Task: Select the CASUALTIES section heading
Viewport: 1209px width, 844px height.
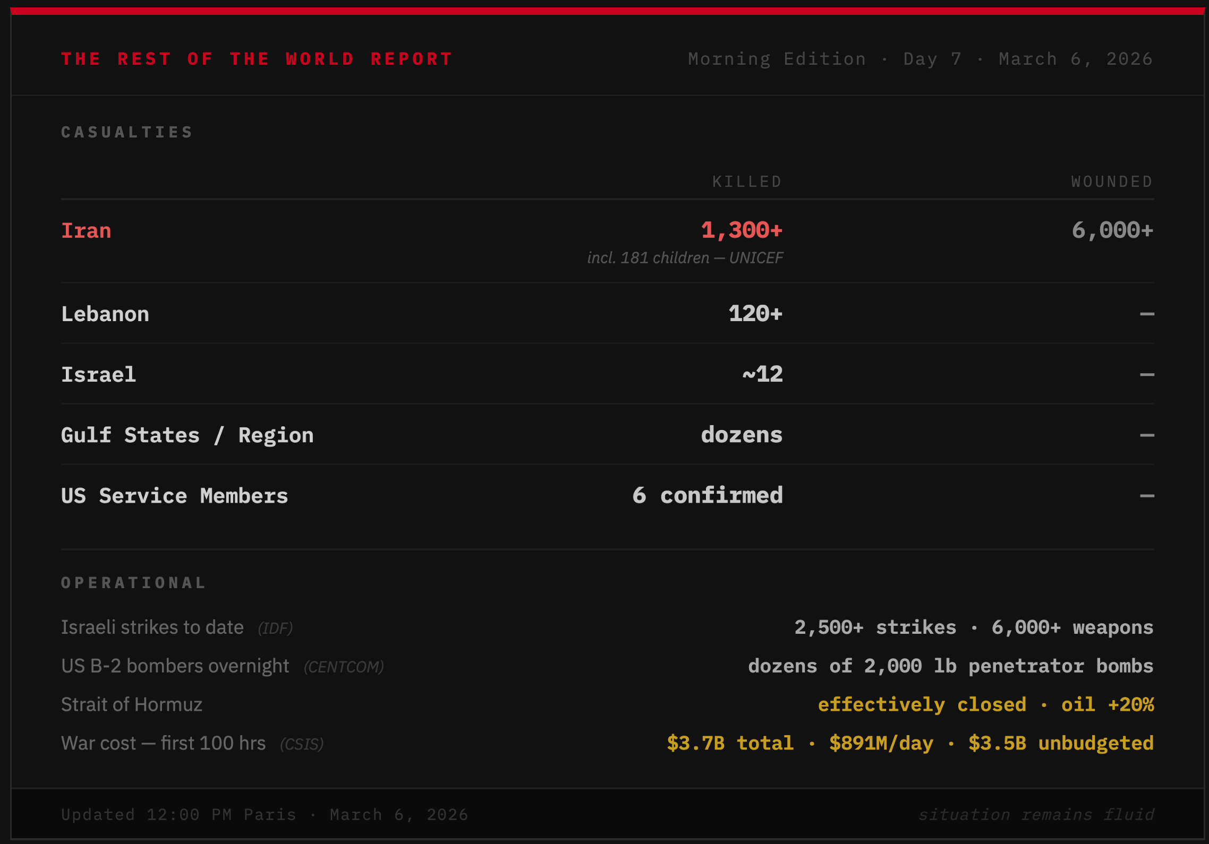Action: pos(127,132)
